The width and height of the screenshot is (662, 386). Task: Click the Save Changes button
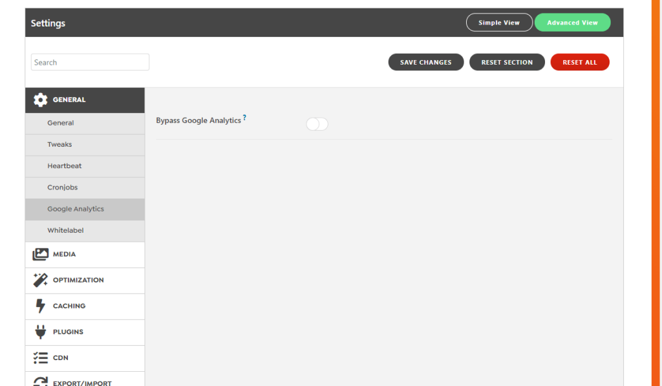[426, 63]
